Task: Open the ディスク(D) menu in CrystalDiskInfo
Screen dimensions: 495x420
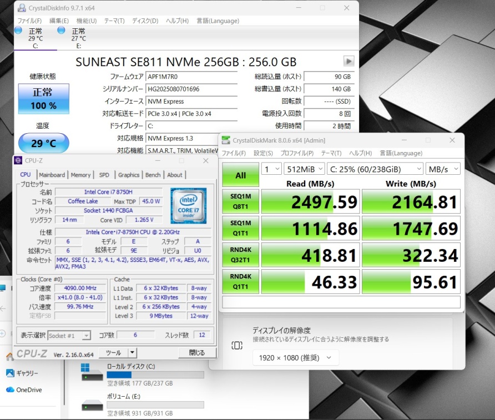Action: click(x=145, y=21)
